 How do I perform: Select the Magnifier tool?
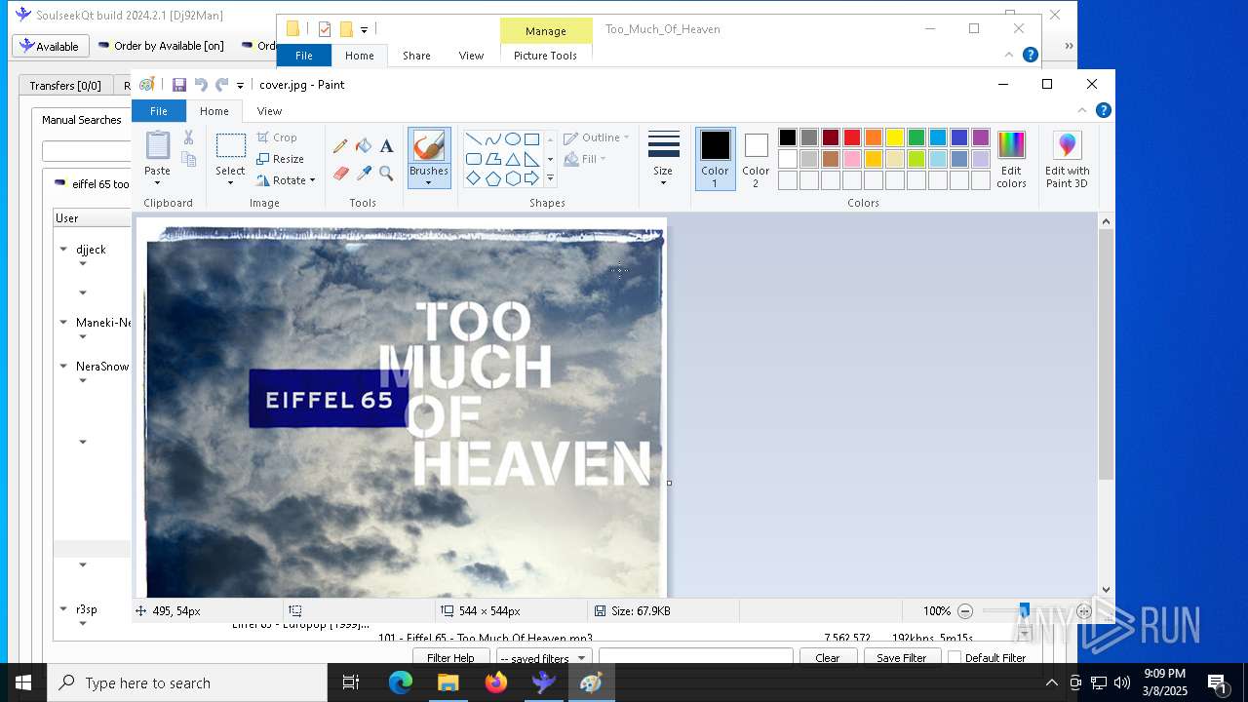[x=387, y=174]
